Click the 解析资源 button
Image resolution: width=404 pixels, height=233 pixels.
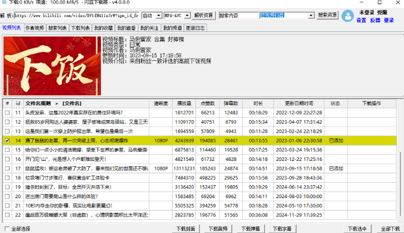pyautogui.click(x=203, y=15)
